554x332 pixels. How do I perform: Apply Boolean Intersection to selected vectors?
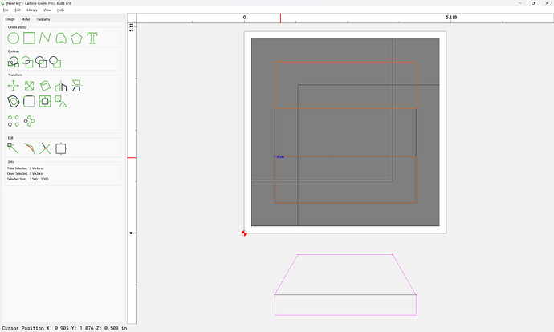(x=27, y=62)
